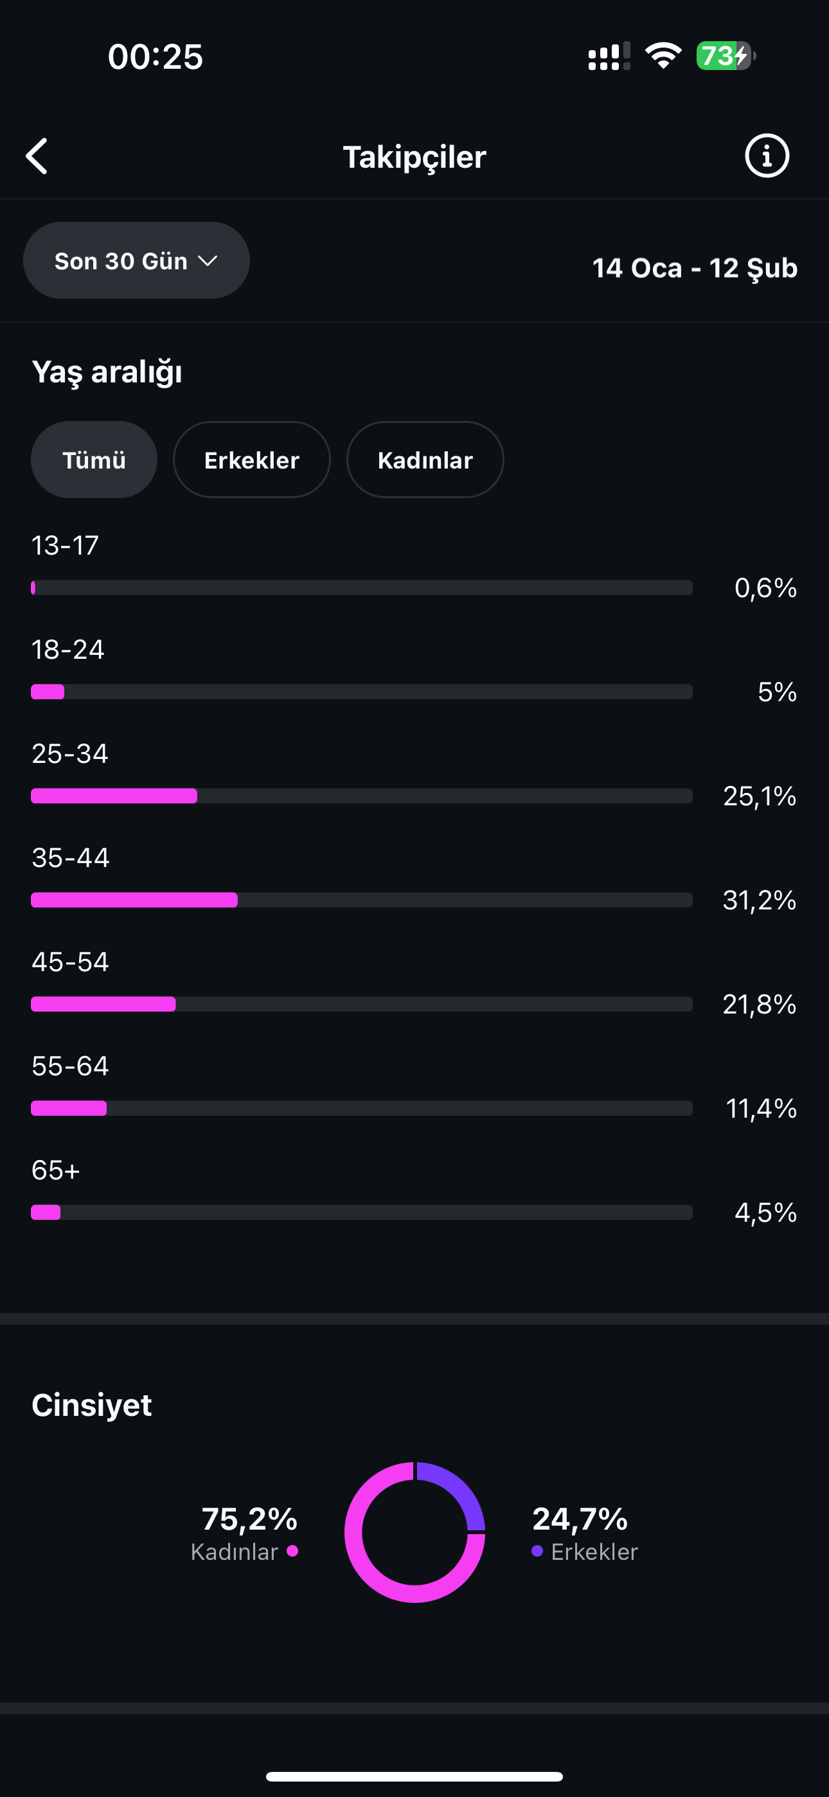Tap the 35-44 age bar
Screen dimensions: 829x1797
tap(361, 900)
